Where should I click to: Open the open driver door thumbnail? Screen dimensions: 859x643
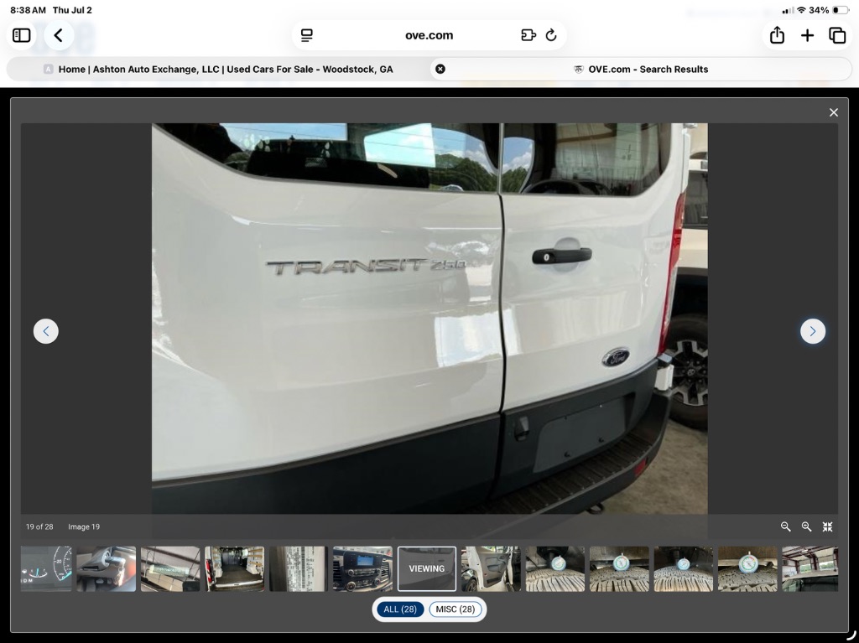pyautogui.click(x=491, y=568)
